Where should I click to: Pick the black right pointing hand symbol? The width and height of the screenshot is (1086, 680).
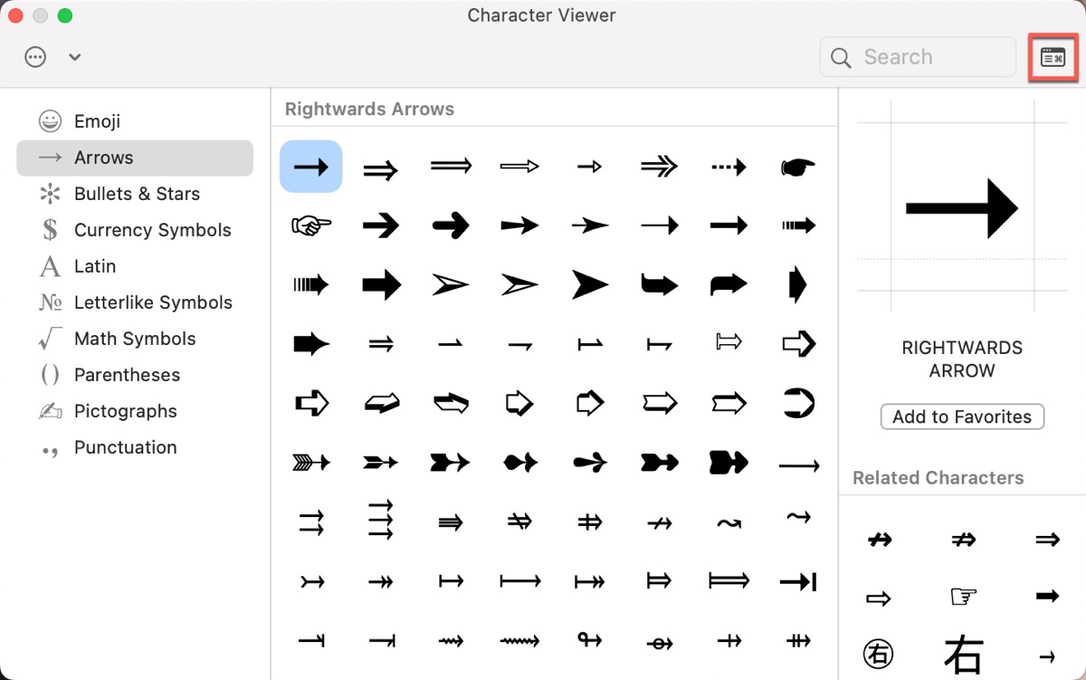pyautogui.click(x=797, y=167)
